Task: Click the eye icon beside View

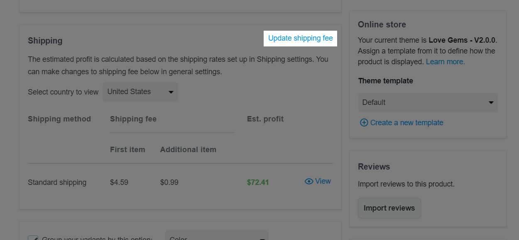Action: click(x=308, y=181)
